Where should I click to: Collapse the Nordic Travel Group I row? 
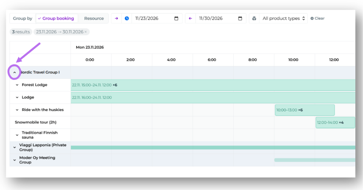14,73
